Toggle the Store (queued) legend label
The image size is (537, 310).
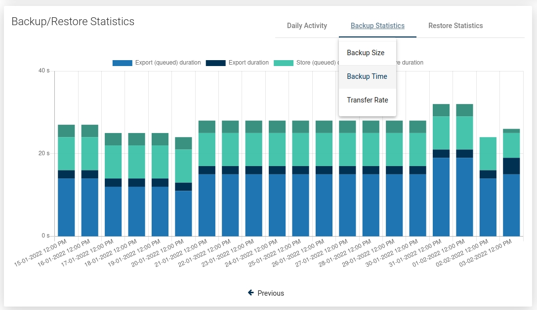click(x=316, y=63)
